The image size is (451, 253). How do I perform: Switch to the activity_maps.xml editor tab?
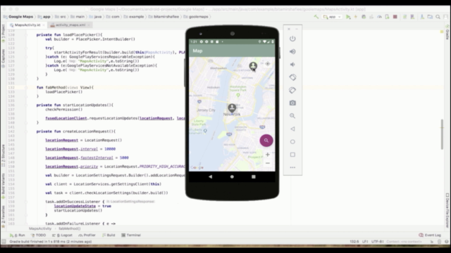coord(70,25)
